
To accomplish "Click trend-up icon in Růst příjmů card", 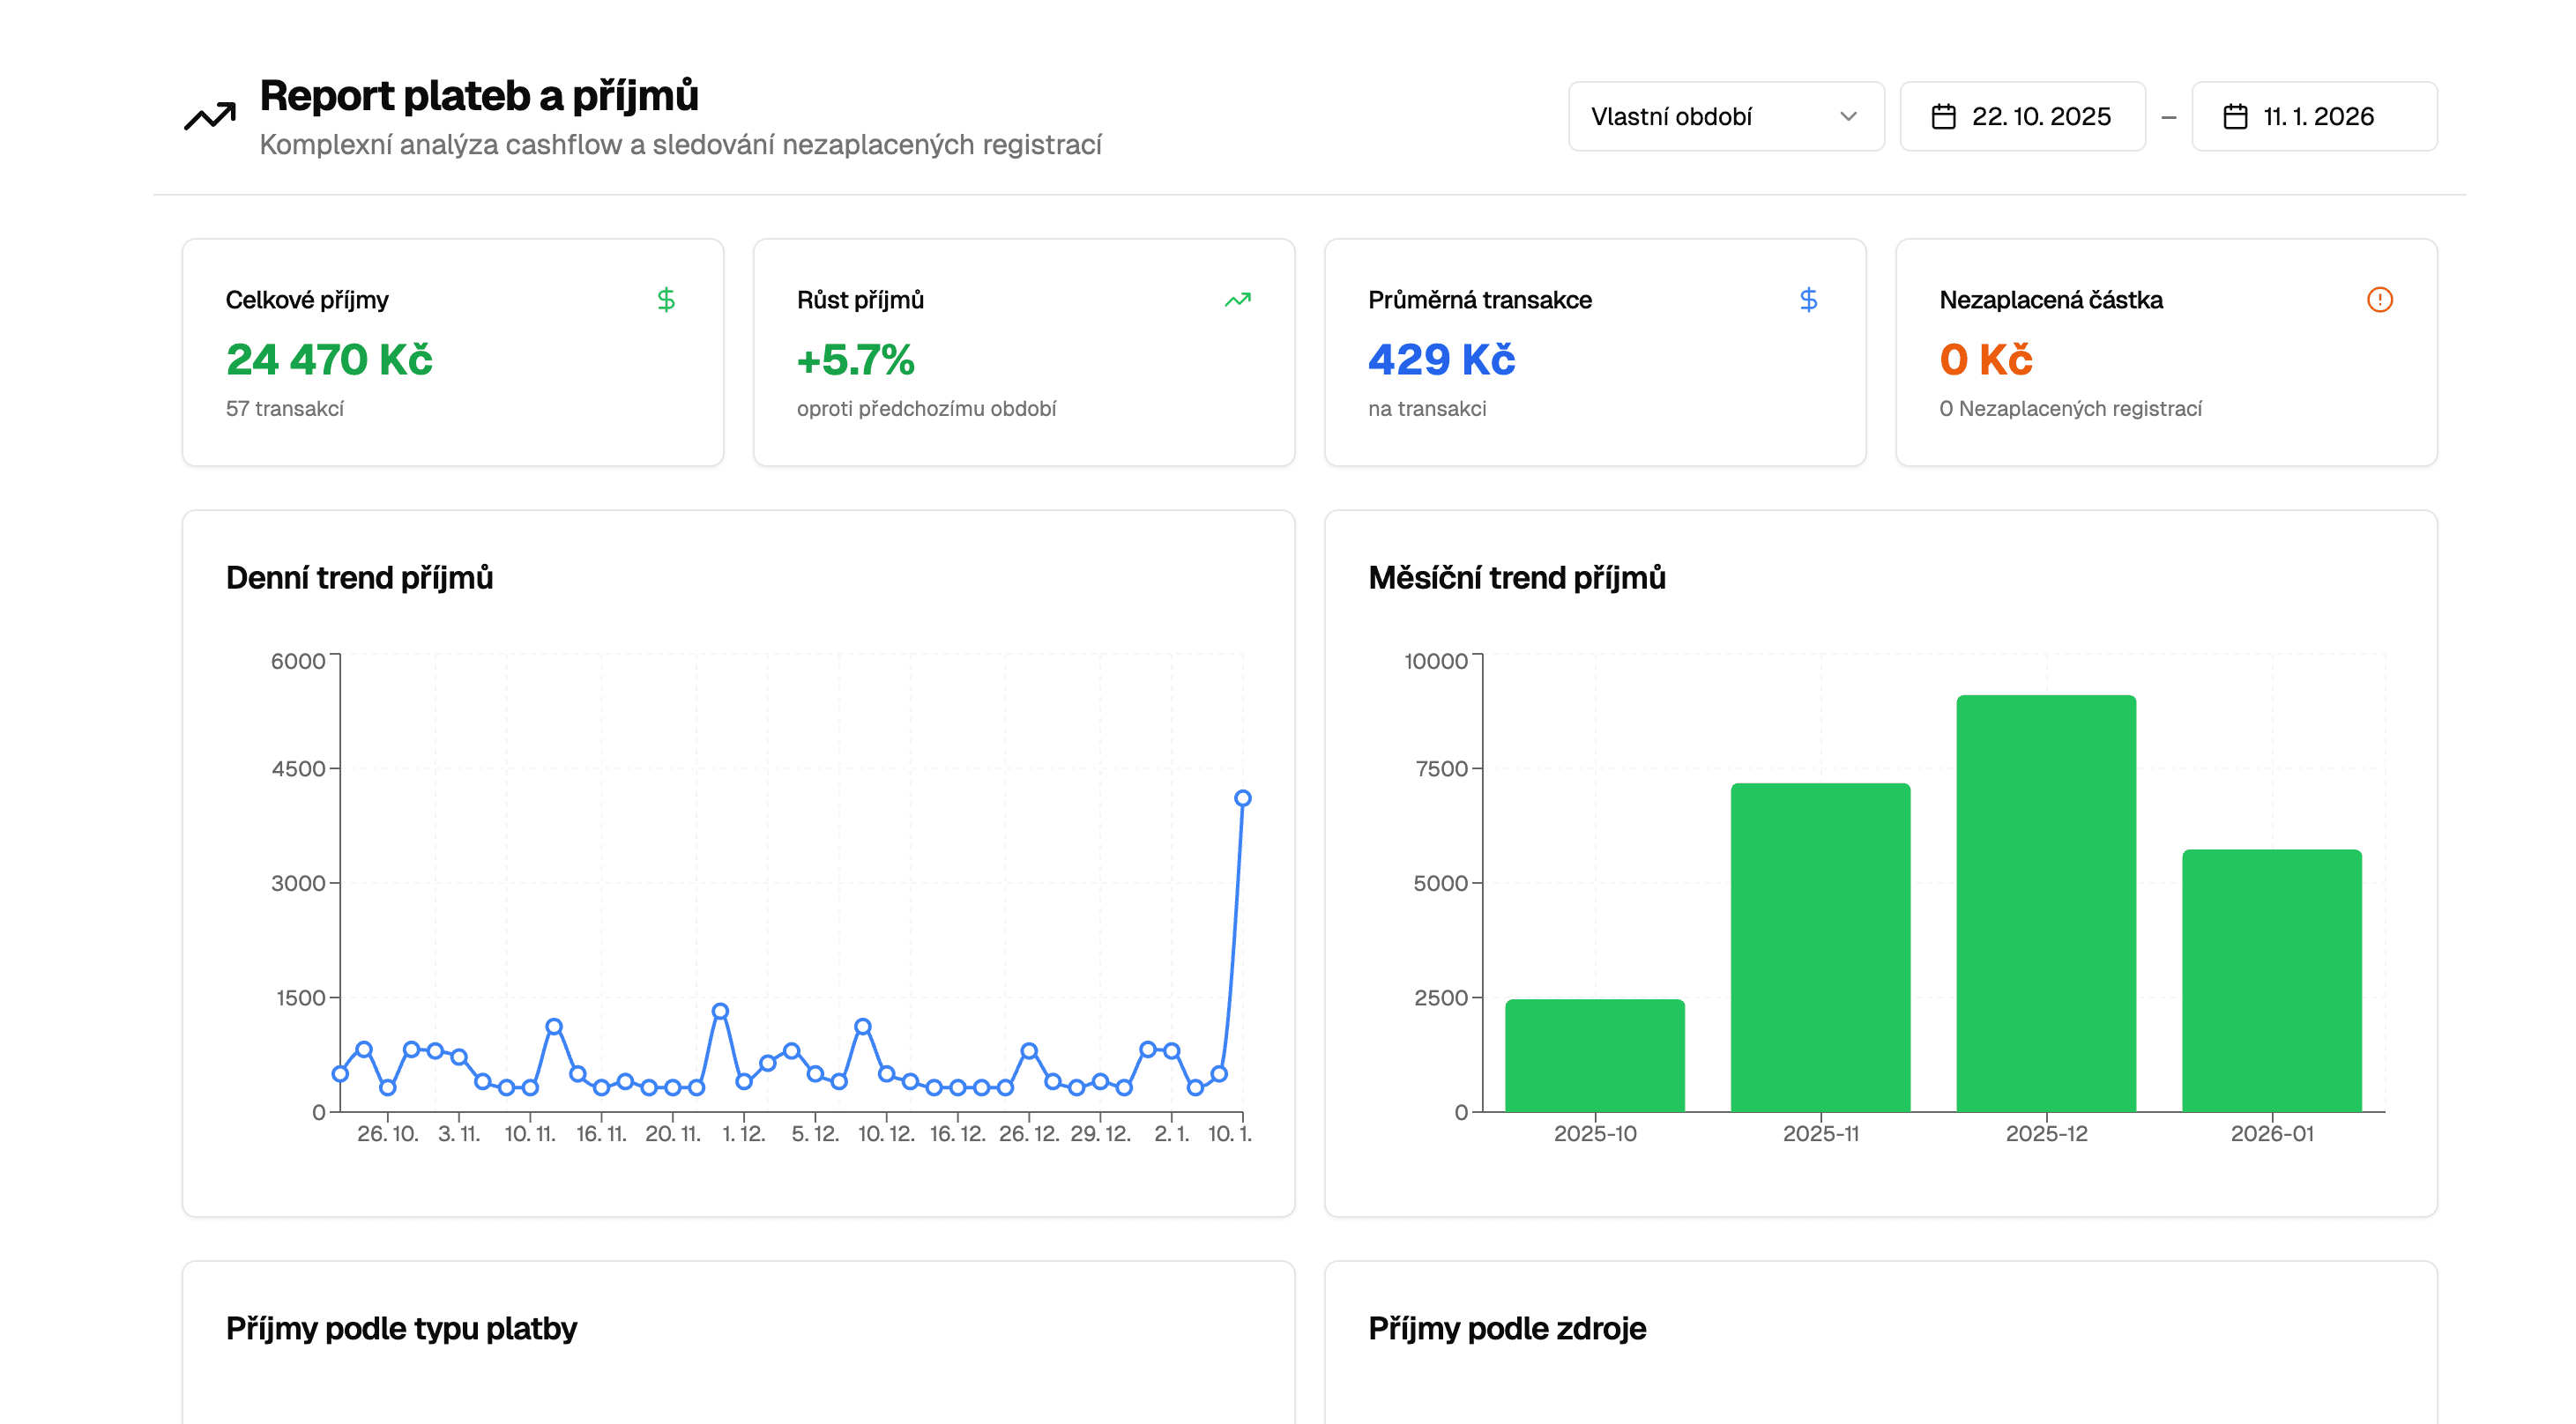I will 1237,300.
